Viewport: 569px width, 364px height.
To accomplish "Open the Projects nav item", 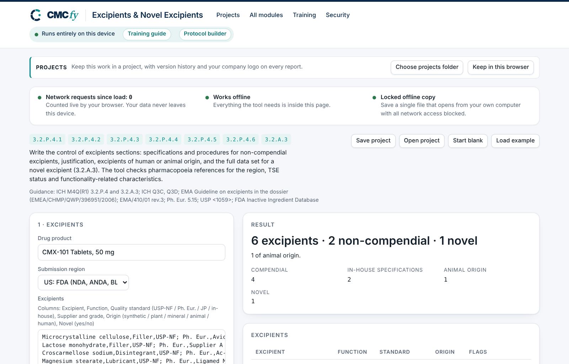I will [x=228, y=15].
